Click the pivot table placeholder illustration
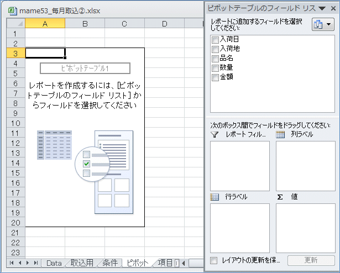The image size is (340, 273). coord(85,172)
